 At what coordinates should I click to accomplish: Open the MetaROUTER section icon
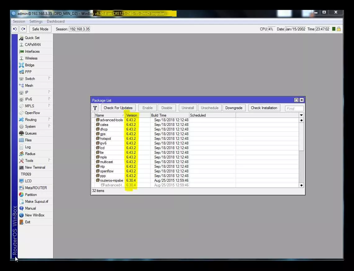pyautogui.click(x=21, y=188)
